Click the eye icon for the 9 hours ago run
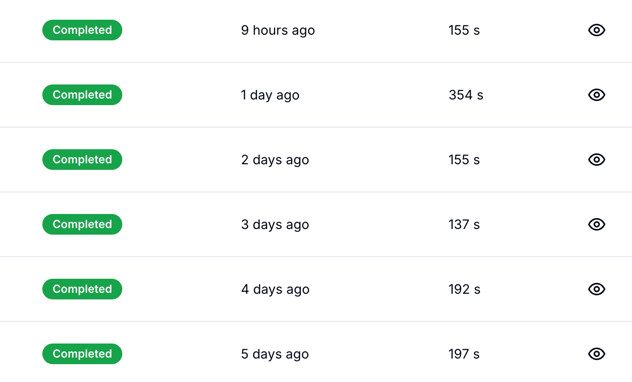The image size is (632, 382). click(x=596, y=30)
